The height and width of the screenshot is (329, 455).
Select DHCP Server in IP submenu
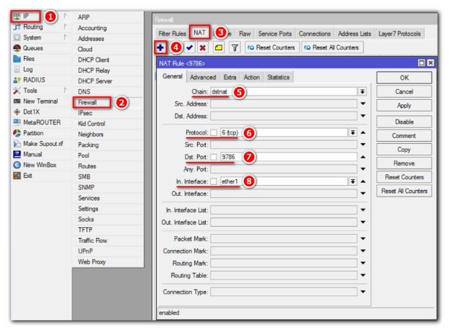[95, 82]
